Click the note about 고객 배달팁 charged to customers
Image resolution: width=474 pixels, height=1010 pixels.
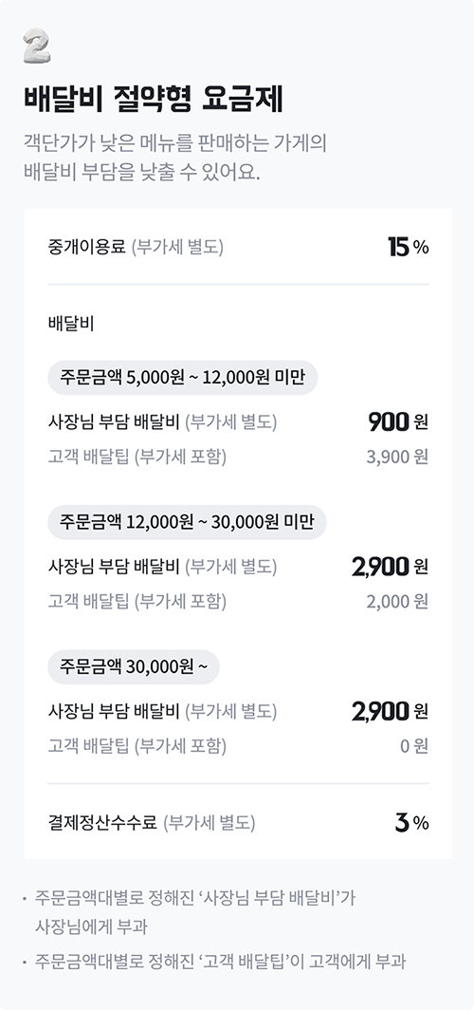(221, 962)
